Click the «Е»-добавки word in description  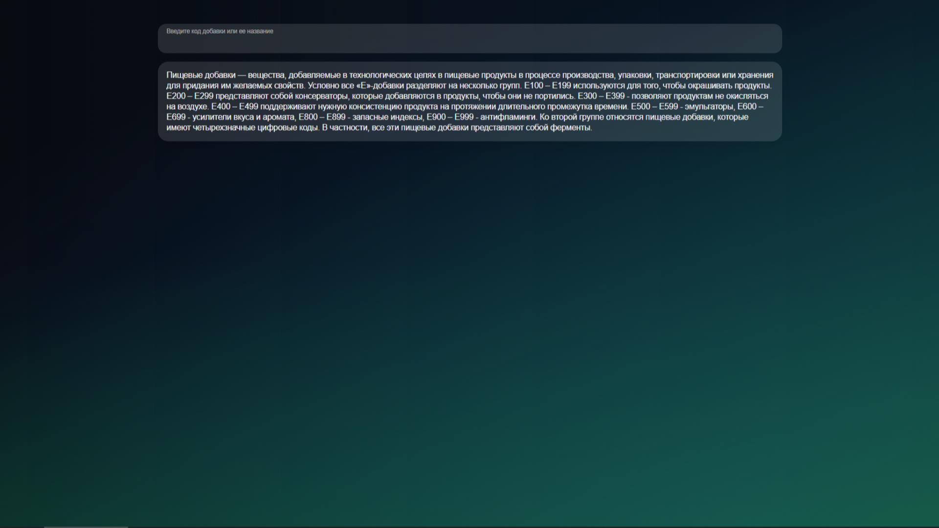coord(380,86)
